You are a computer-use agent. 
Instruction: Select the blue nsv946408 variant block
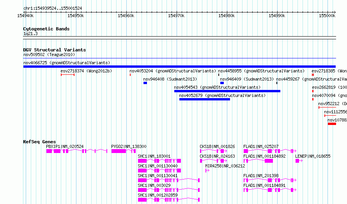coord(145,83)
